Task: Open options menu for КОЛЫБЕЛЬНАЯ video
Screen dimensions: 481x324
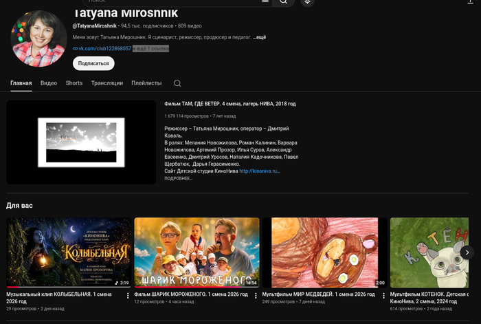Action: tap(128, 296)
